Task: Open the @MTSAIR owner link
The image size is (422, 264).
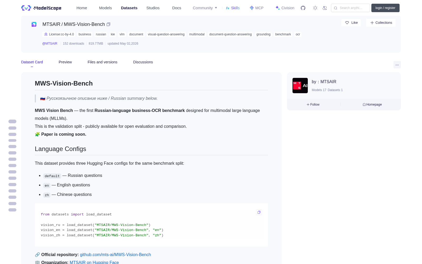Action: pos(50,44)
